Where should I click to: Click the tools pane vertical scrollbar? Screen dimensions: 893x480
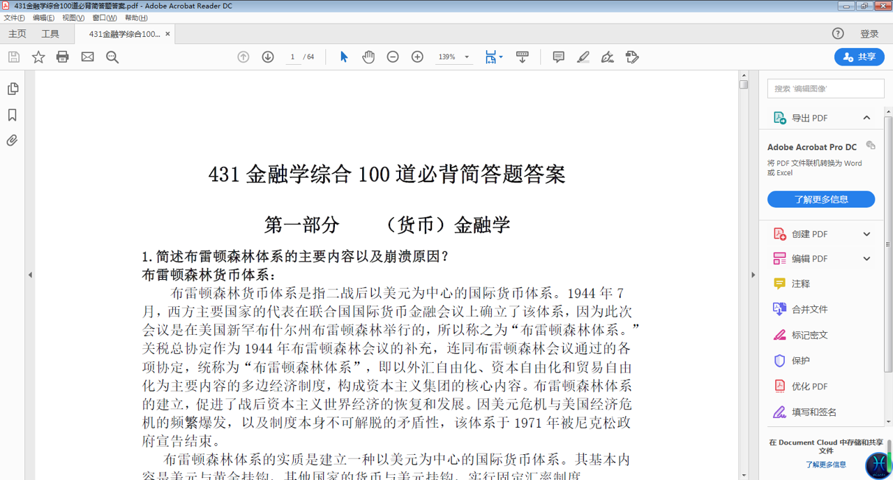[x=889, y=244]
